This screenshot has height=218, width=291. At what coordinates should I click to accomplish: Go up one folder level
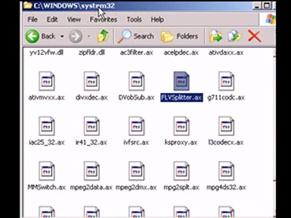pos(103,36)
